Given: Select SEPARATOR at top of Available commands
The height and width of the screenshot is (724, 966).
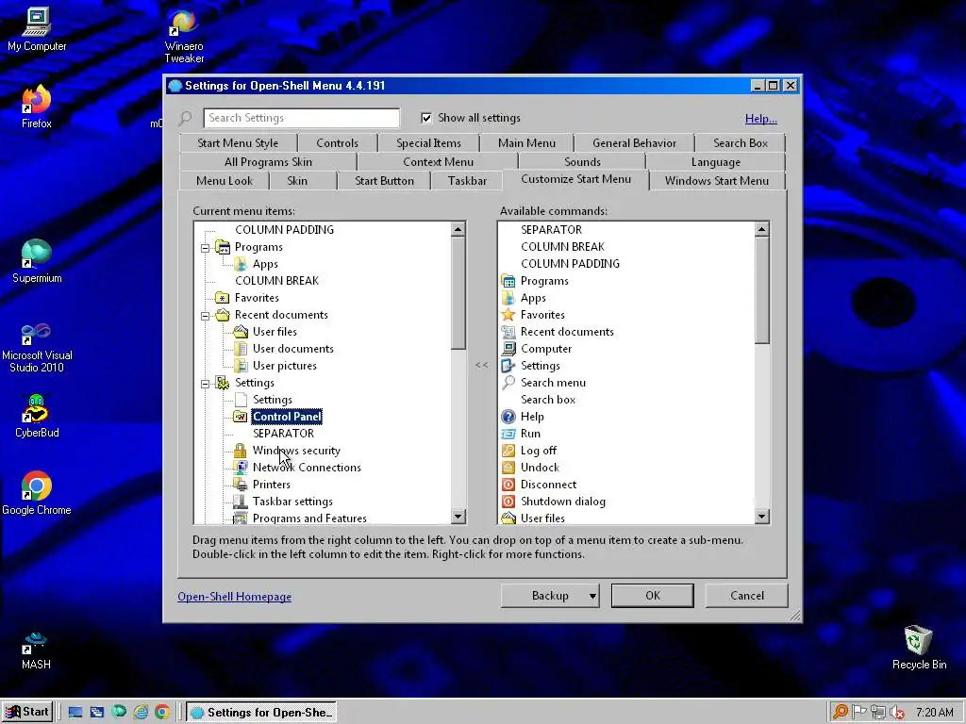Looking at the screenshot, I should (551, 230).
